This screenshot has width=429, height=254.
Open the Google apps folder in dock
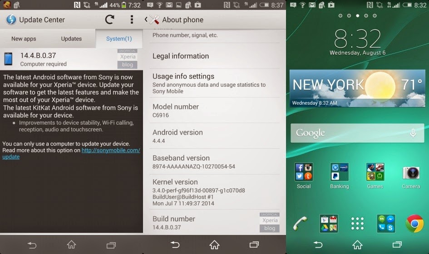[x=329, y=223]
